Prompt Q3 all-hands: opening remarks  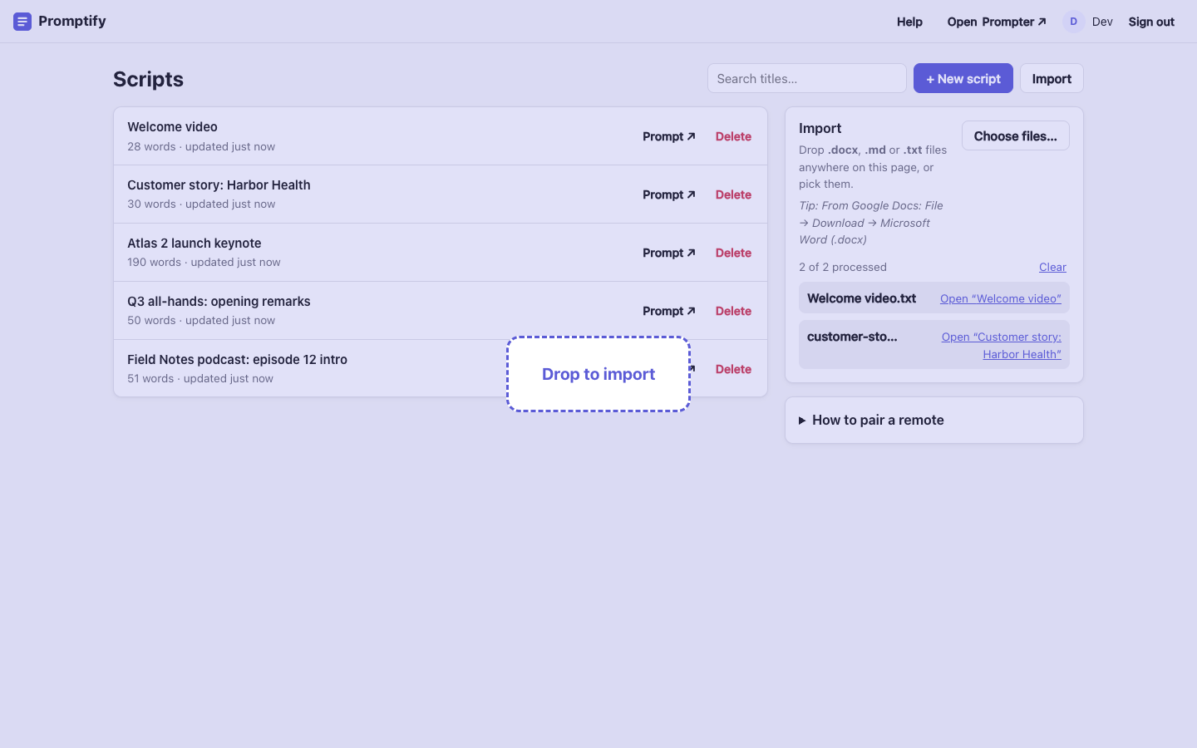(x=668, y=311)
